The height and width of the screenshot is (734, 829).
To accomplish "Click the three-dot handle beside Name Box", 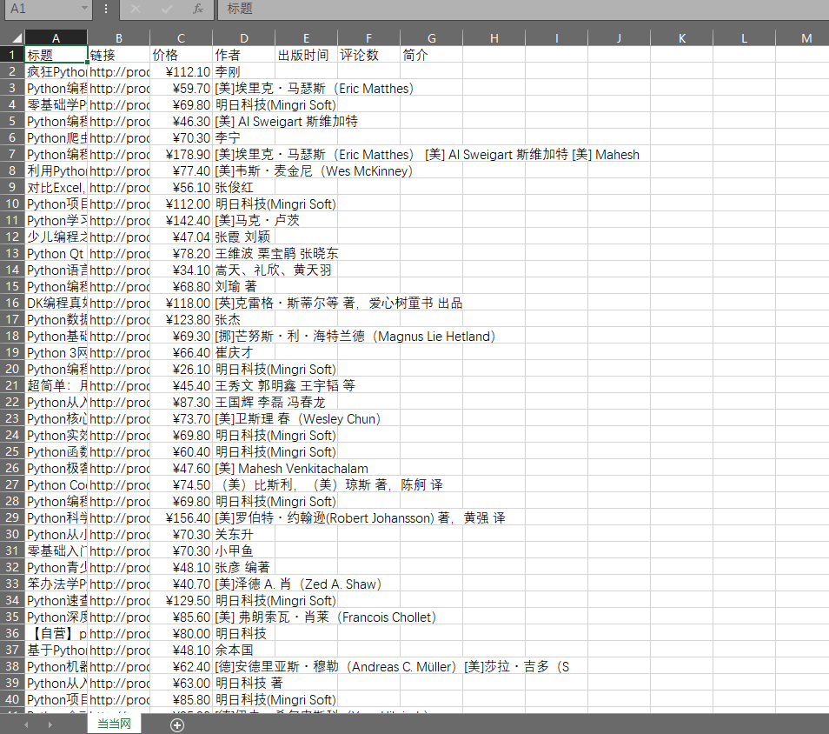I will (106, 9).
